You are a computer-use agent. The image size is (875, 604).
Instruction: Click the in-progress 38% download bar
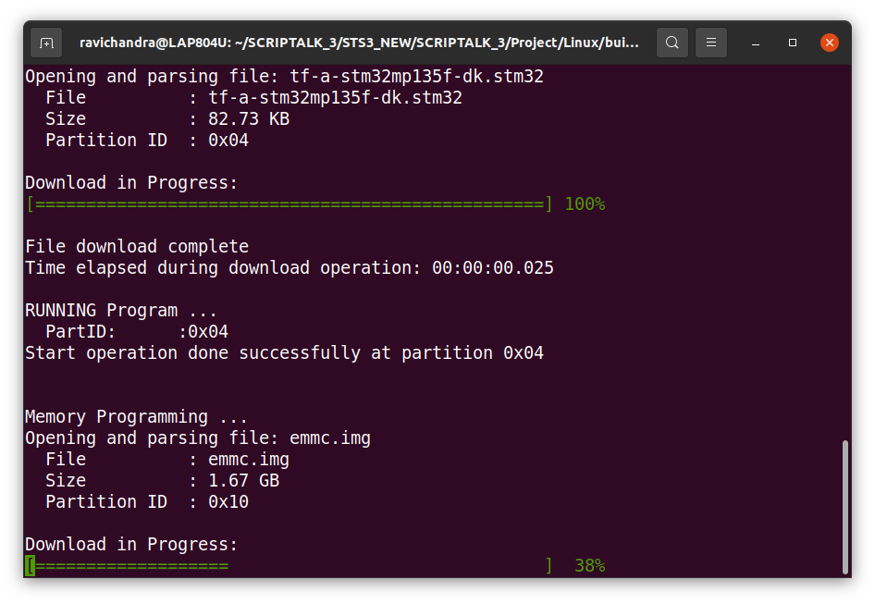point(289,565)
